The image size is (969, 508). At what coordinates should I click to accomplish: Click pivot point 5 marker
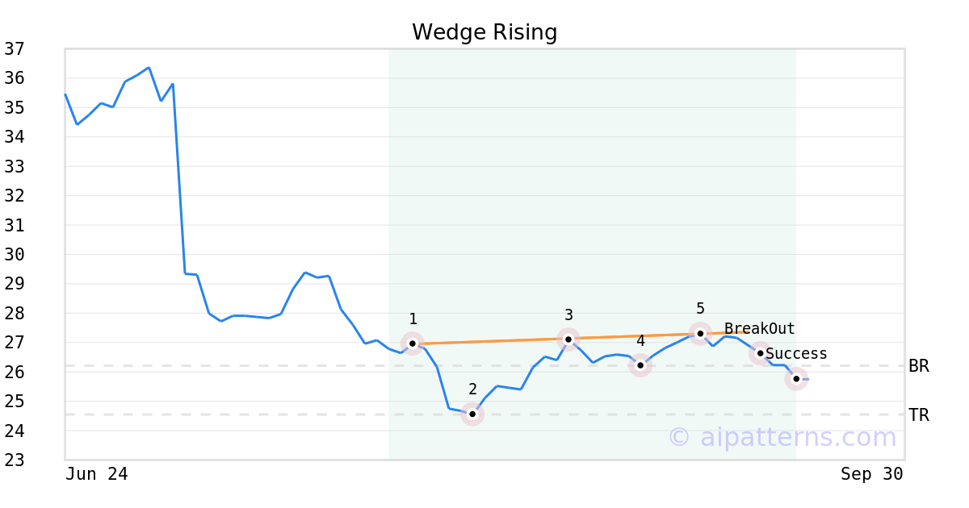700,333
